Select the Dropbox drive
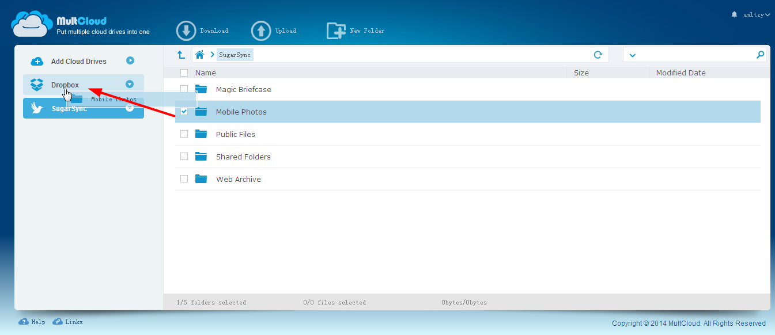The image size is (775, 335). [x=84, y=85]
